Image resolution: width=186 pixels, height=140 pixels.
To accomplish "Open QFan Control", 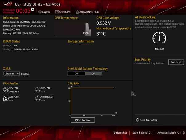I will (x=83, y=120).
